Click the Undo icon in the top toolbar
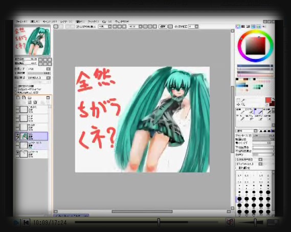 click(56, 27)
